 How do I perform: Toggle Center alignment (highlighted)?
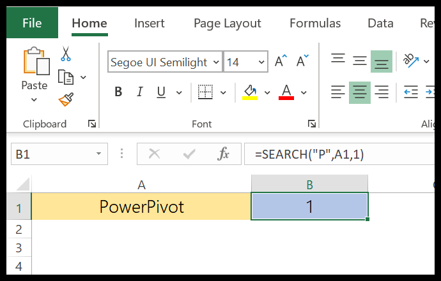click(360, 92)
